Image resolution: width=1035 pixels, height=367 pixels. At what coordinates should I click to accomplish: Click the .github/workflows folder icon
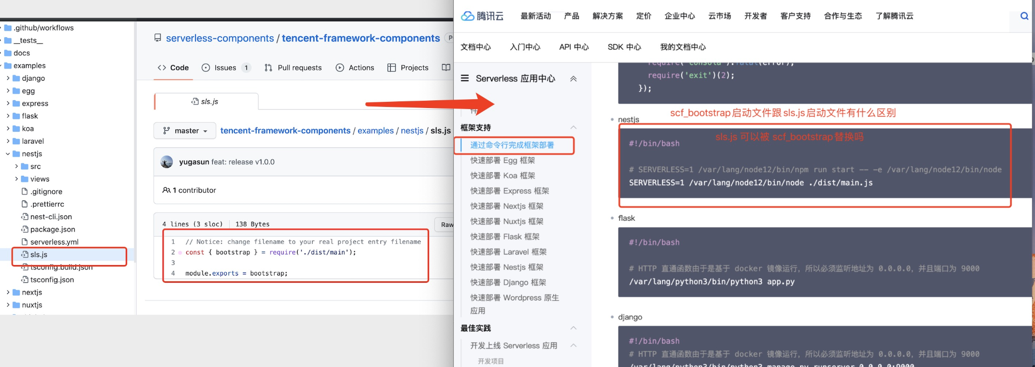click(x=8, y=28)
